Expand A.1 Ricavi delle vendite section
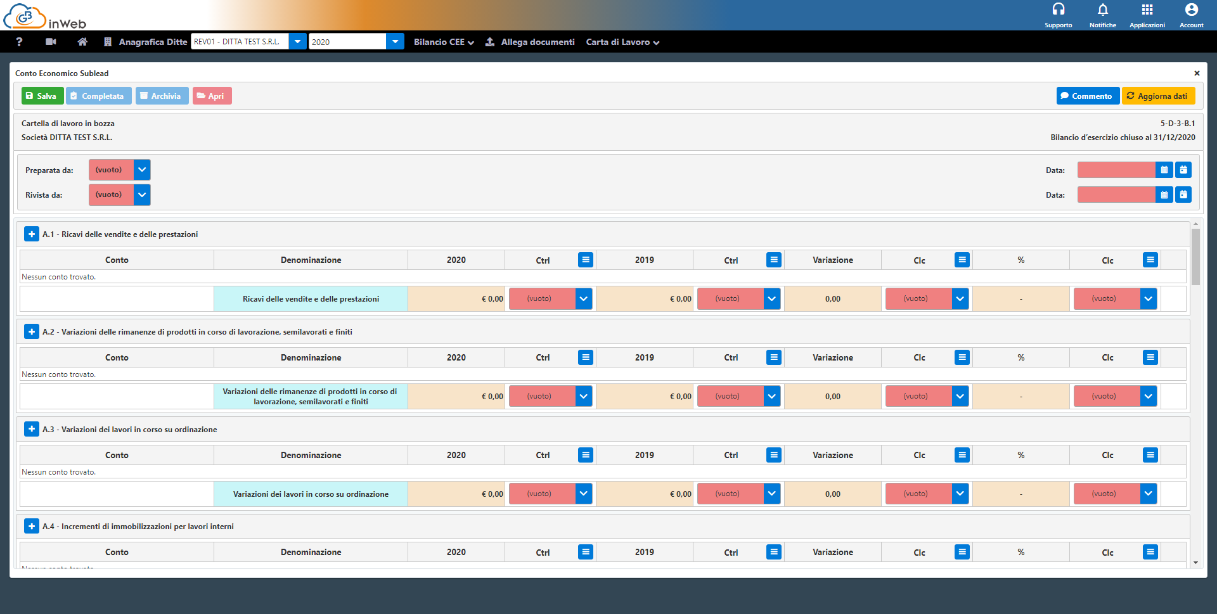 tap(32, 234)
